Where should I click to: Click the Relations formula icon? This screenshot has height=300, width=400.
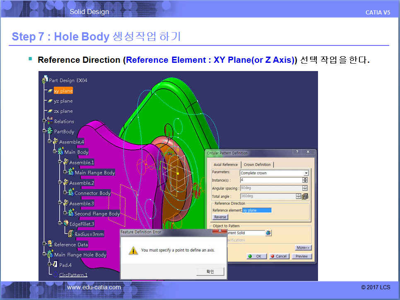coord(50,121)
